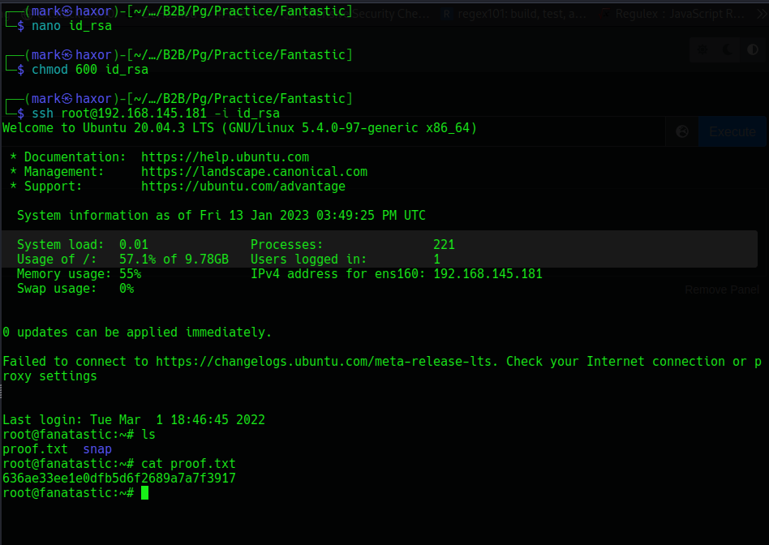The width and height of the screenshot is (769, 545).
Task: Expand the bookmarks overflow chevron in background browser
Action: 761,14
